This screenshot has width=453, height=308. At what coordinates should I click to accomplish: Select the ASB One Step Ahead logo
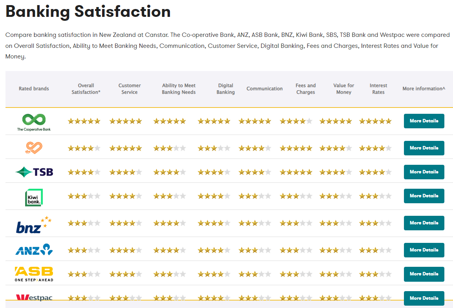pyautogui.click(x=34, y=274)
